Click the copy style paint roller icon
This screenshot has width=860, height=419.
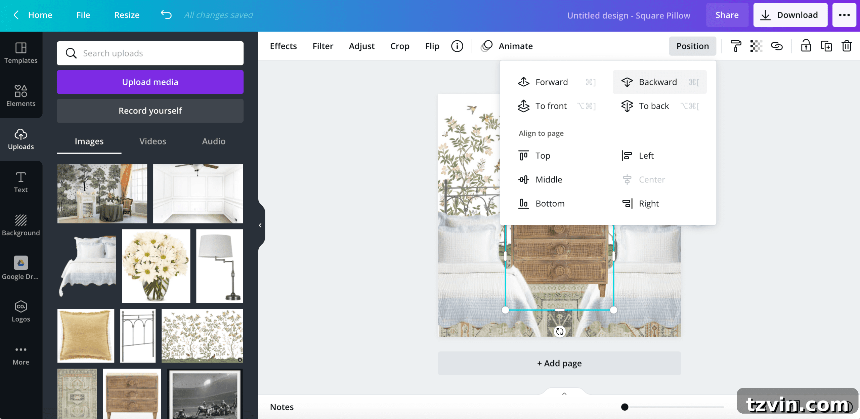[736, 46]
